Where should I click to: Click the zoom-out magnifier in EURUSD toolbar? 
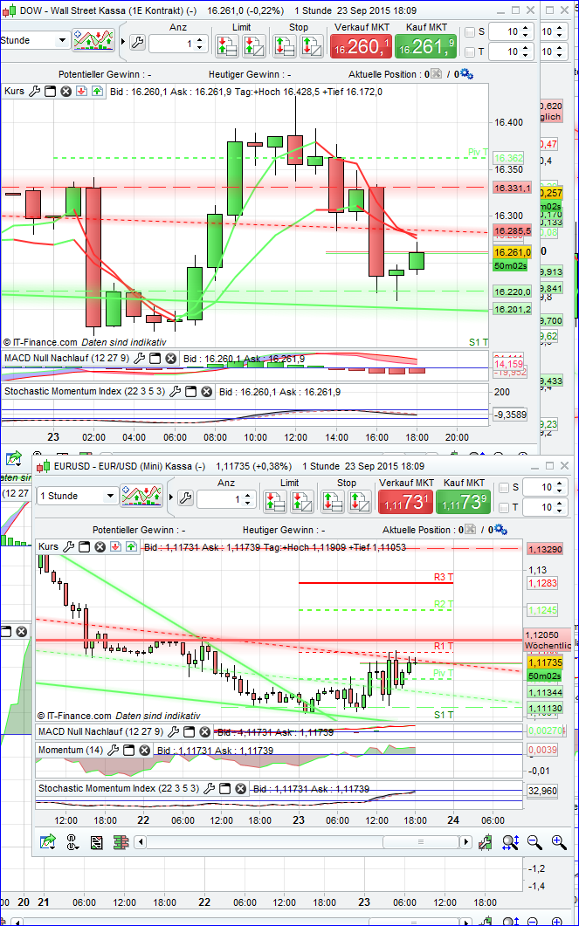(x=534, y=842)
